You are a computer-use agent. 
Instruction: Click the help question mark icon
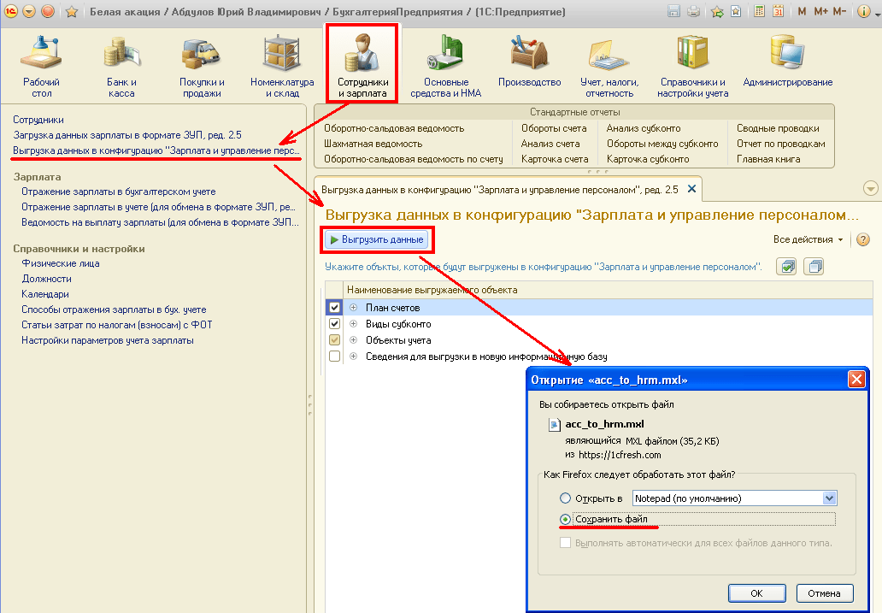coord(863,239)
